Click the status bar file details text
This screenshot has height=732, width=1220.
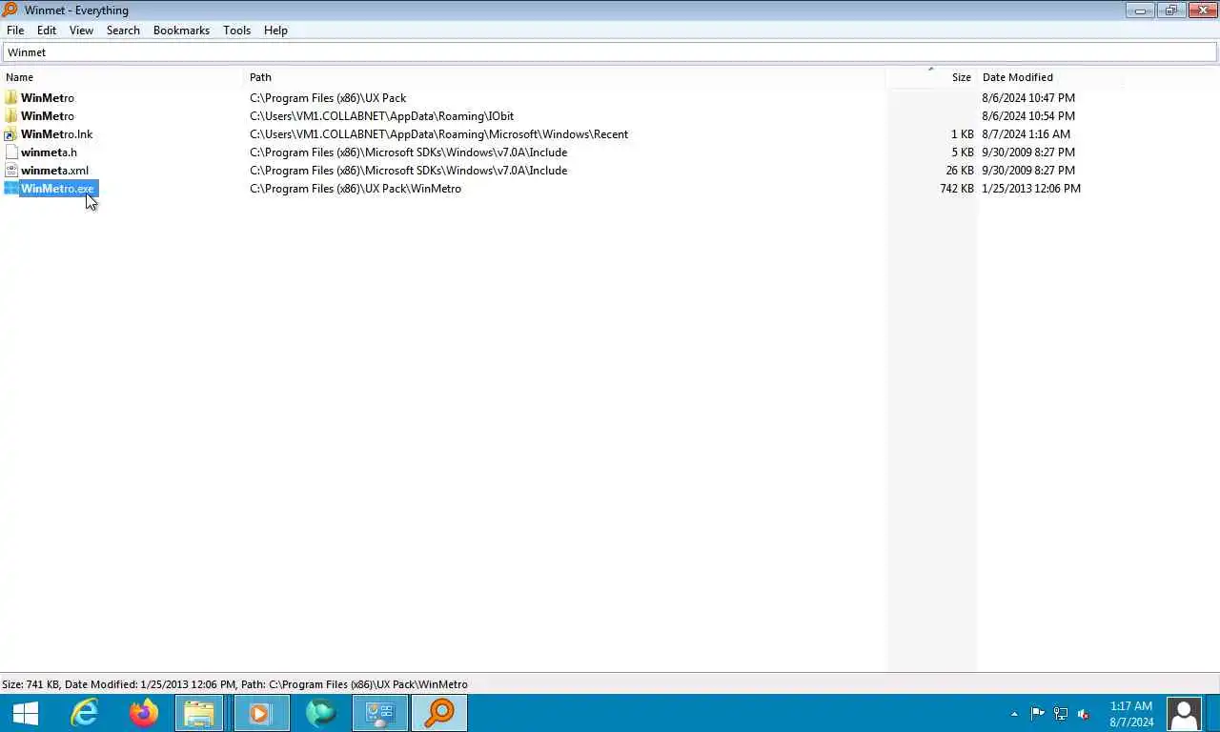[x=234, y=684]
